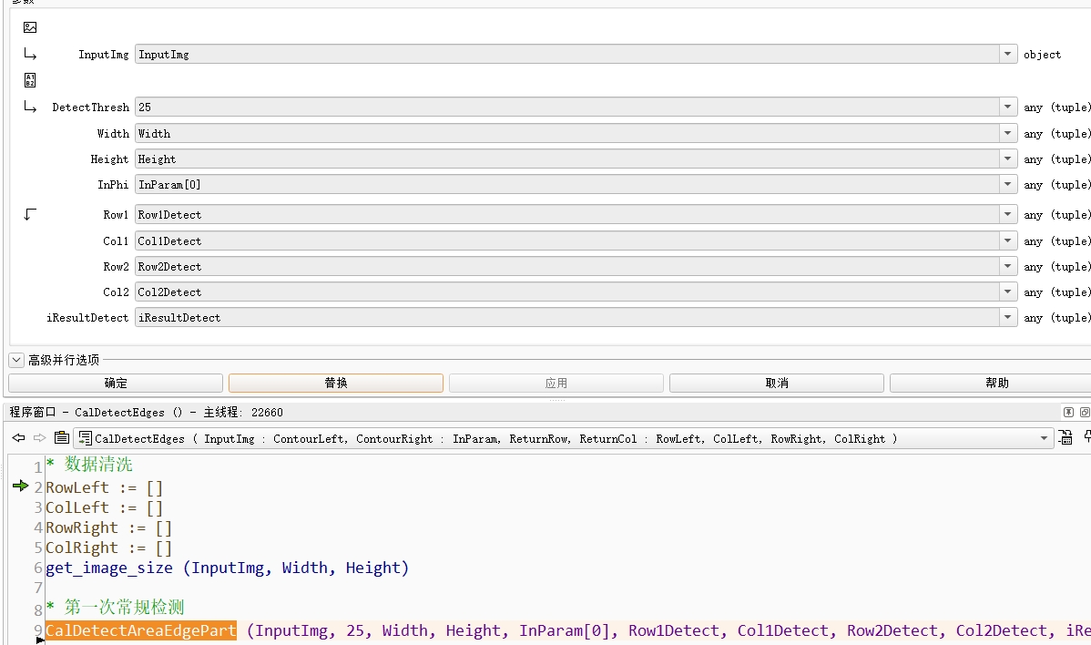Open the iResultDetect variable dropdown

pyautogui.click(x=1008, y=318)
